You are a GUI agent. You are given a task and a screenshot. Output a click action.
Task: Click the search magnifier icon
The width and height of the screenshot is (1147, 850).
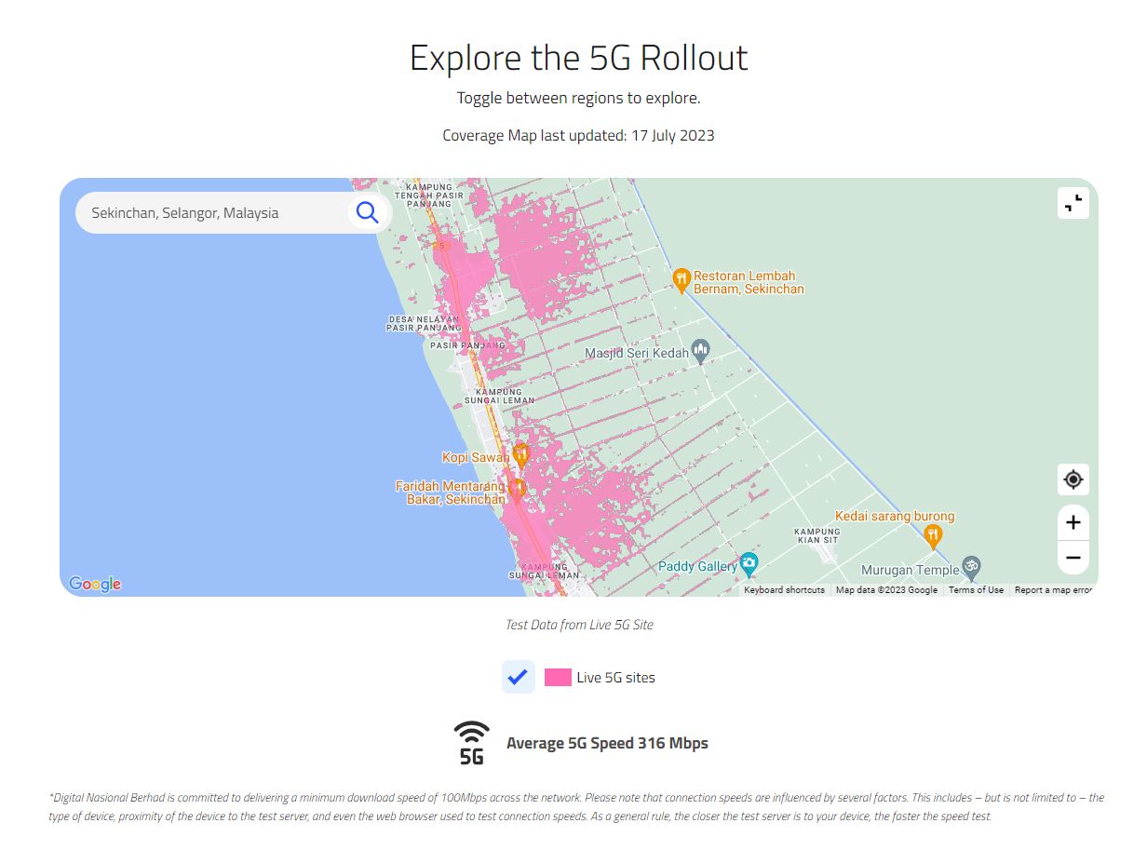[x=366, y=211]
